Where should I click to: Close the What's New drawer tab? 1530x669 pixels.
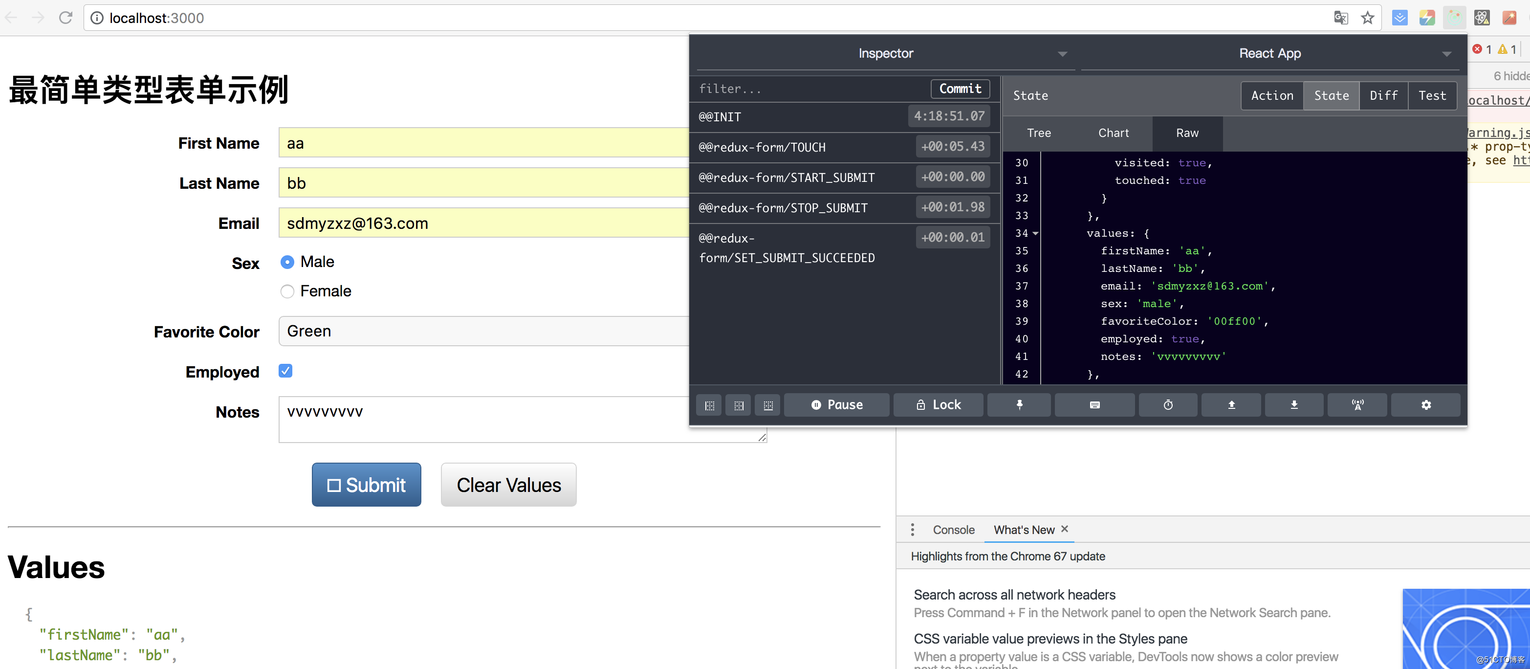[1064, 529]
